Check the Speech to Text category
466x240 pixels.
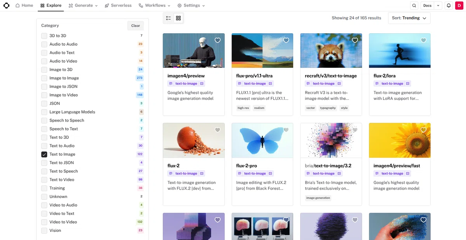pos(44,129)
